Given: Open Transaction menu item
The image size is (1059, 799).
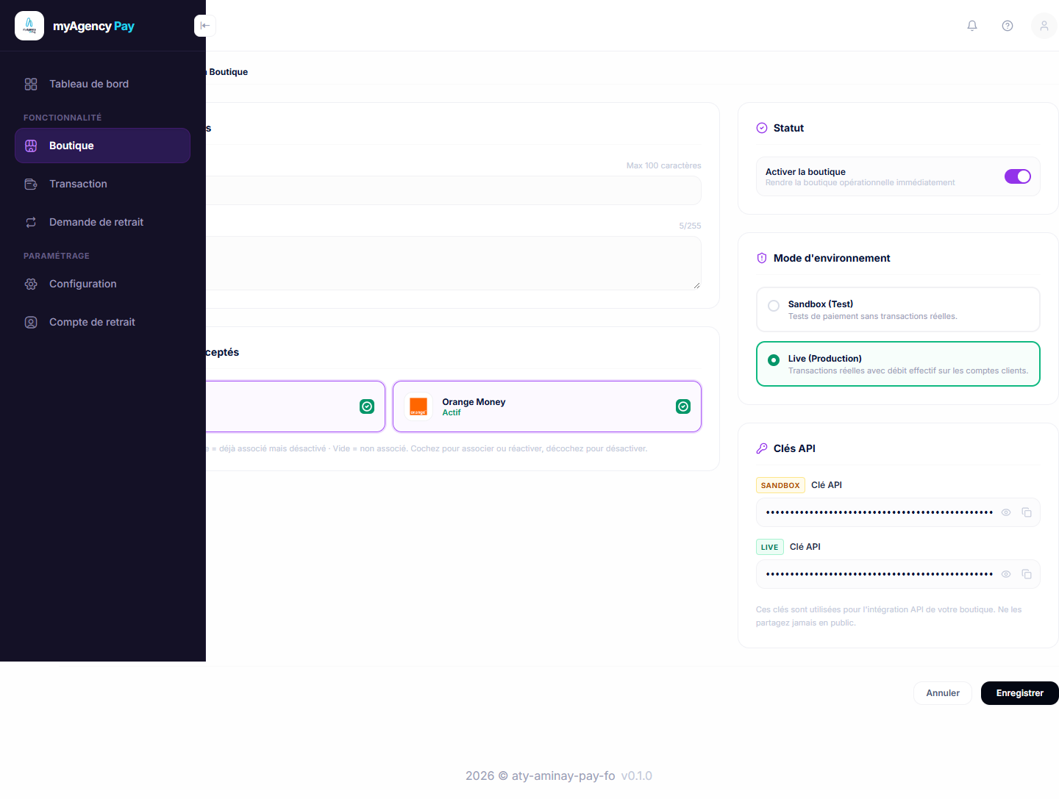Looking at the screenshot, I should click(102, 184).
